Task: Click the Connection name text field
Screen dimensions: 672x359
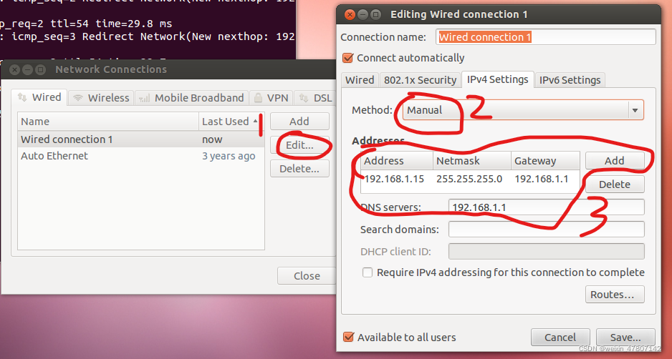Action: pyautogui.click(x=546, y=36)
